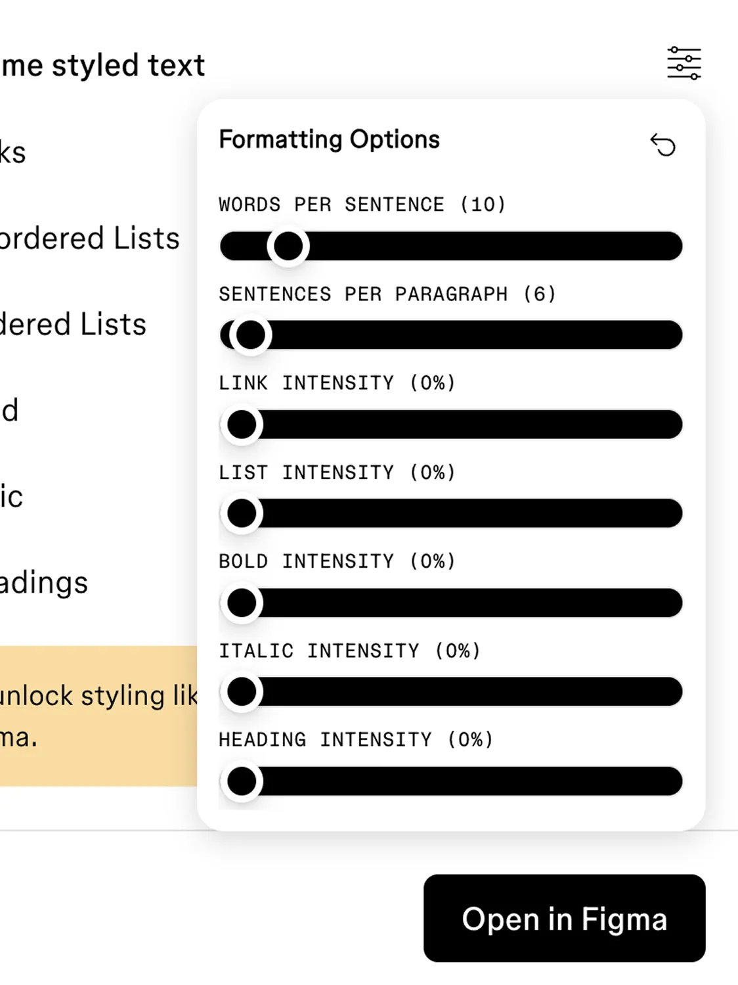Click the styled text heading

pos(103,66)
